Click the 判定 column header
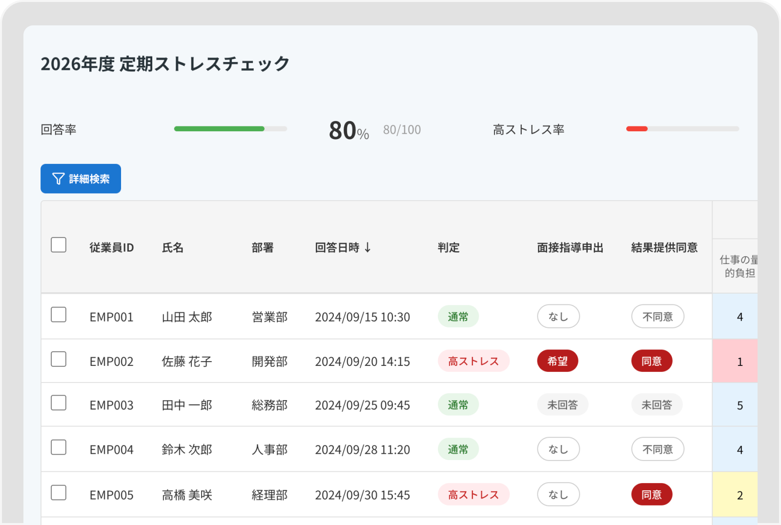 point(449,247)
